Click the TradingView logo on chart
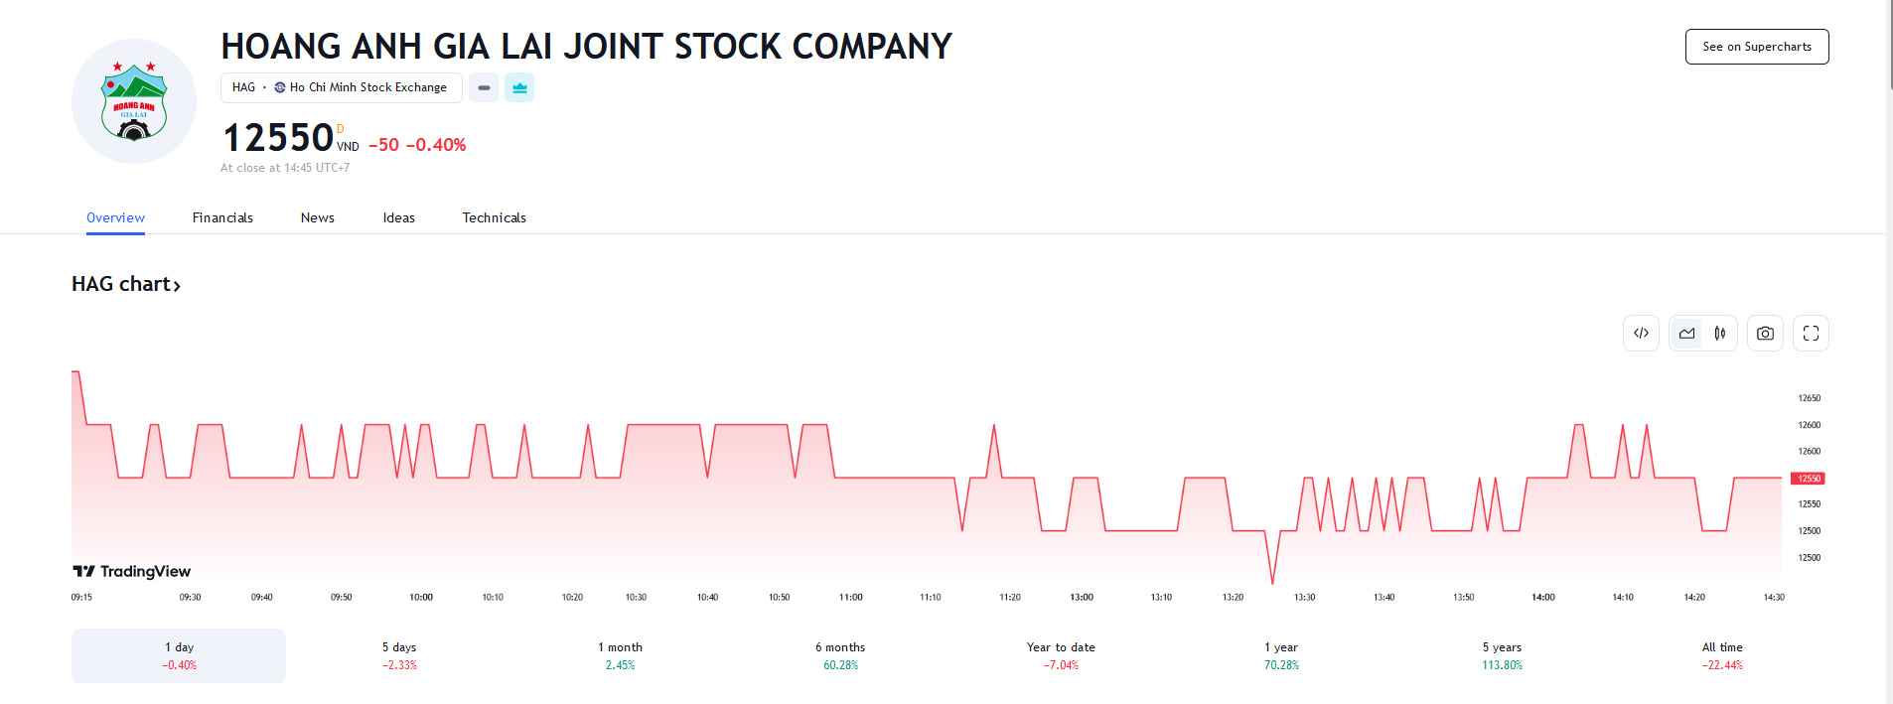The width and height of the screenshot is (1893, 704). pyautogui.click(x=131, y=571)
